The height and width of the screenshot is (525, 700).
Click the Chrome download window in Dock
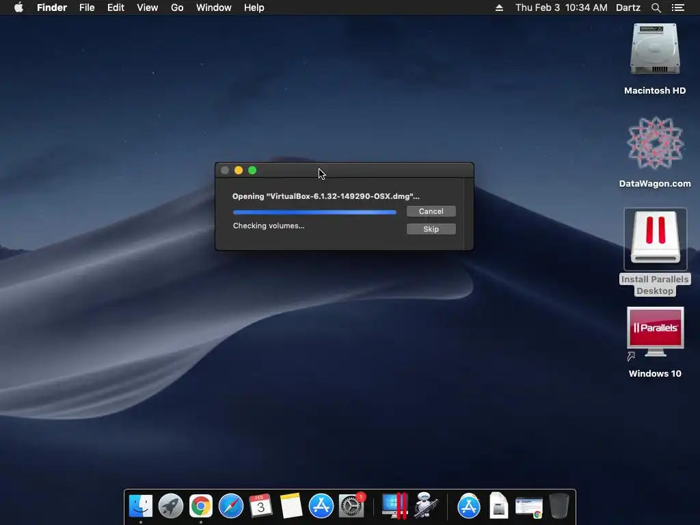(x=529, y=508)
